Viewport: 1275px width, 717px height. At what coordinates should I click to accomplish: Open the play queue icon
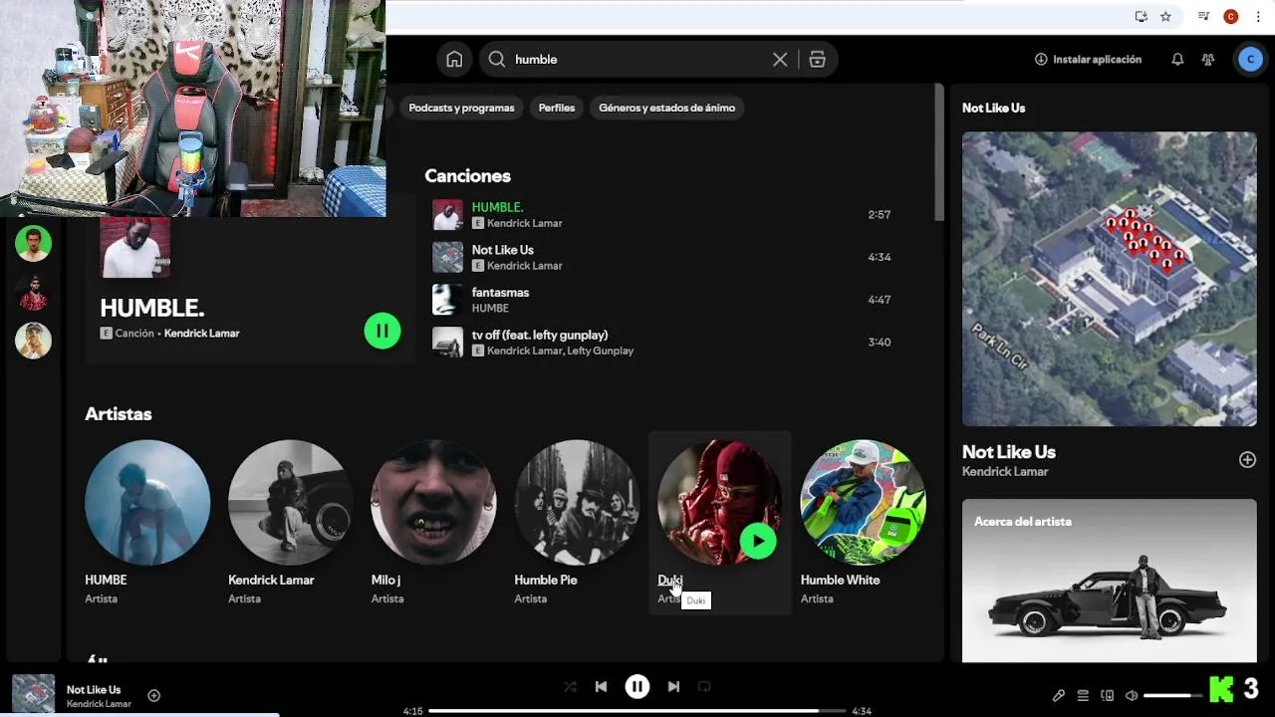coord(1083,696)
